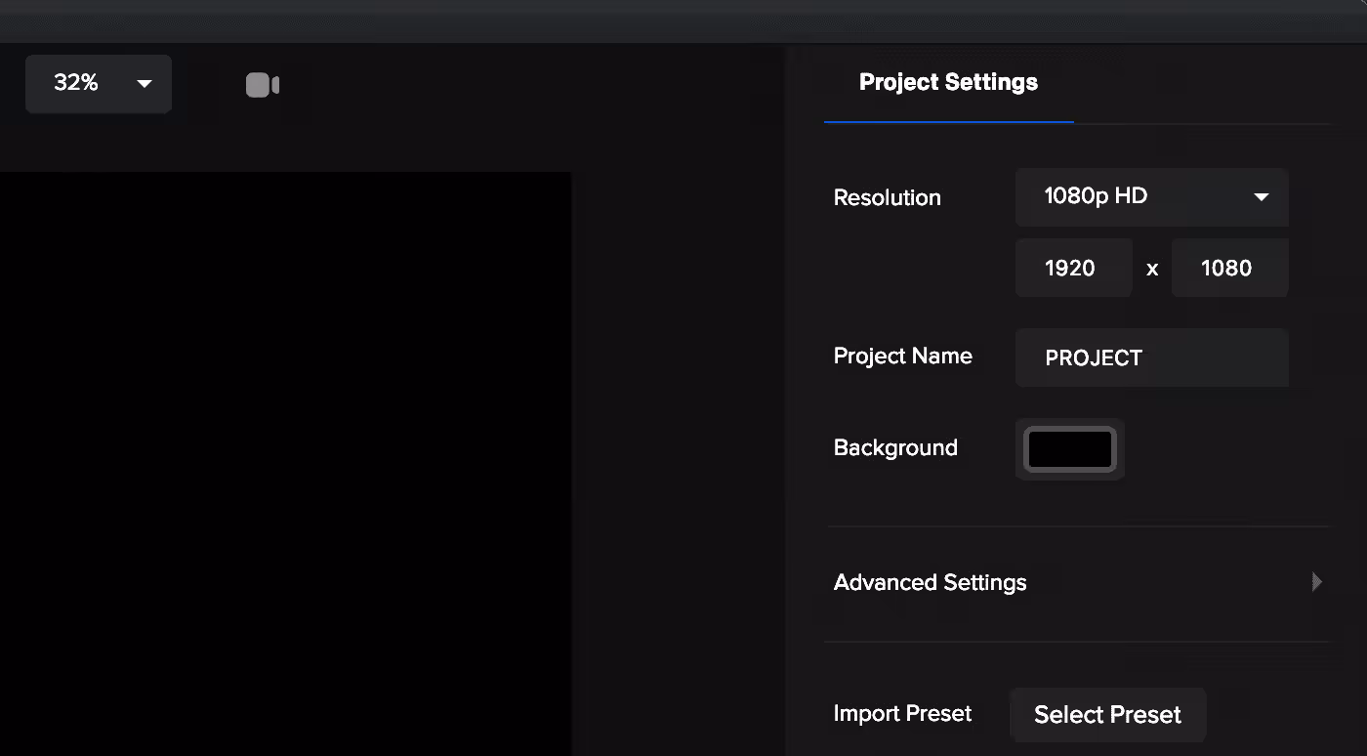The height and width of the screenshot is (756, 1367).
Task: Focus the Project Name text field
Action: click(1151, 358)
